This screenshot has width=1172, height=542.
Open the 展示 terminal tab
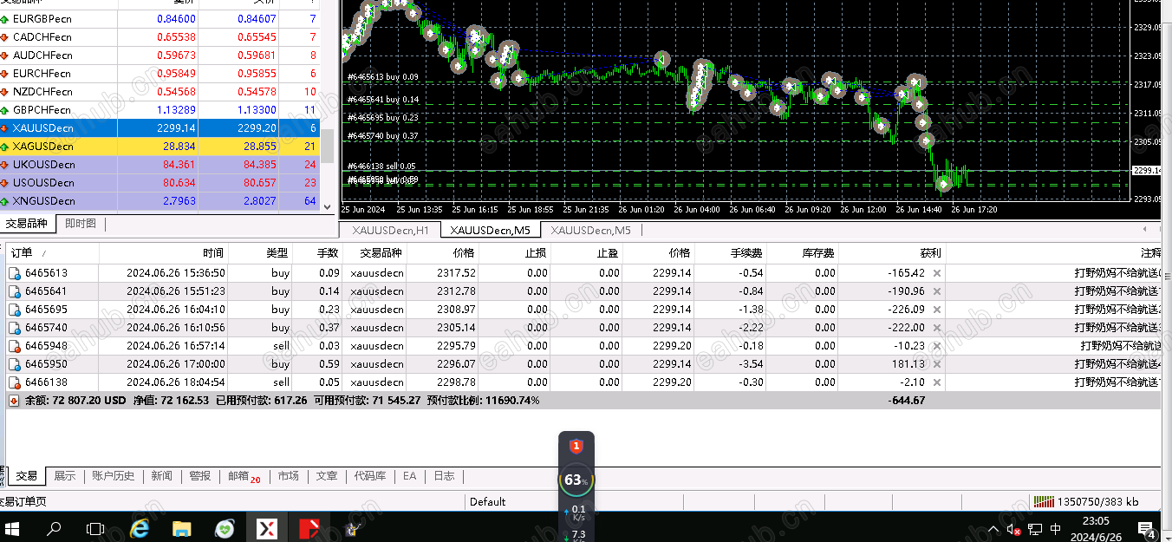(65, 476)
